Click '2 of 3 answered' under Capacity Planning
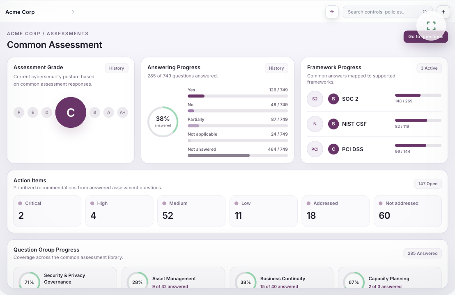Viewport: 455px width, 295px height. coord(385,286)
